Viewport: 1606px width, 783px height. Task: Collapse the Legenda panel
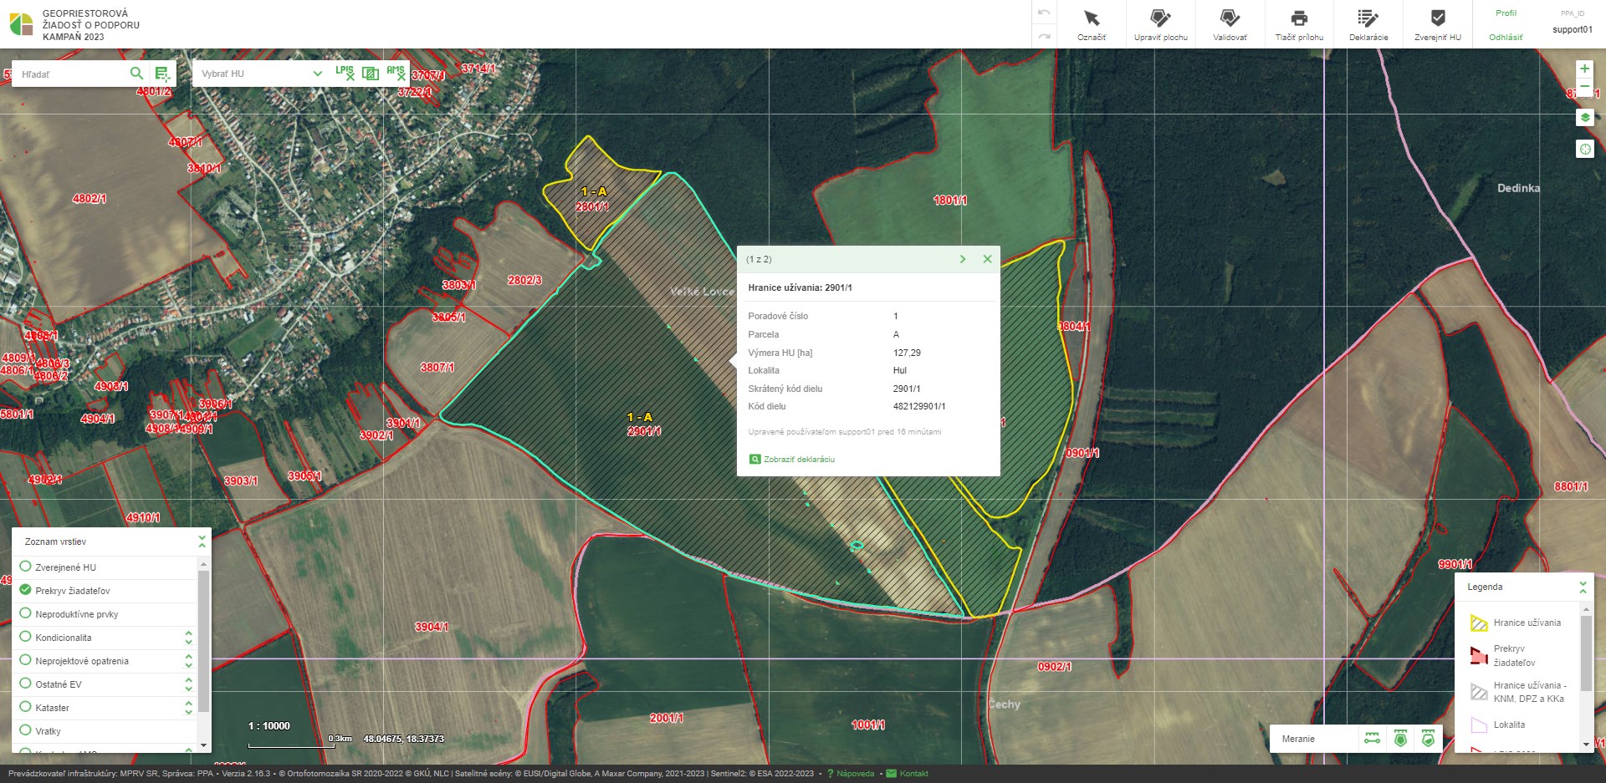pos(1583,587)
